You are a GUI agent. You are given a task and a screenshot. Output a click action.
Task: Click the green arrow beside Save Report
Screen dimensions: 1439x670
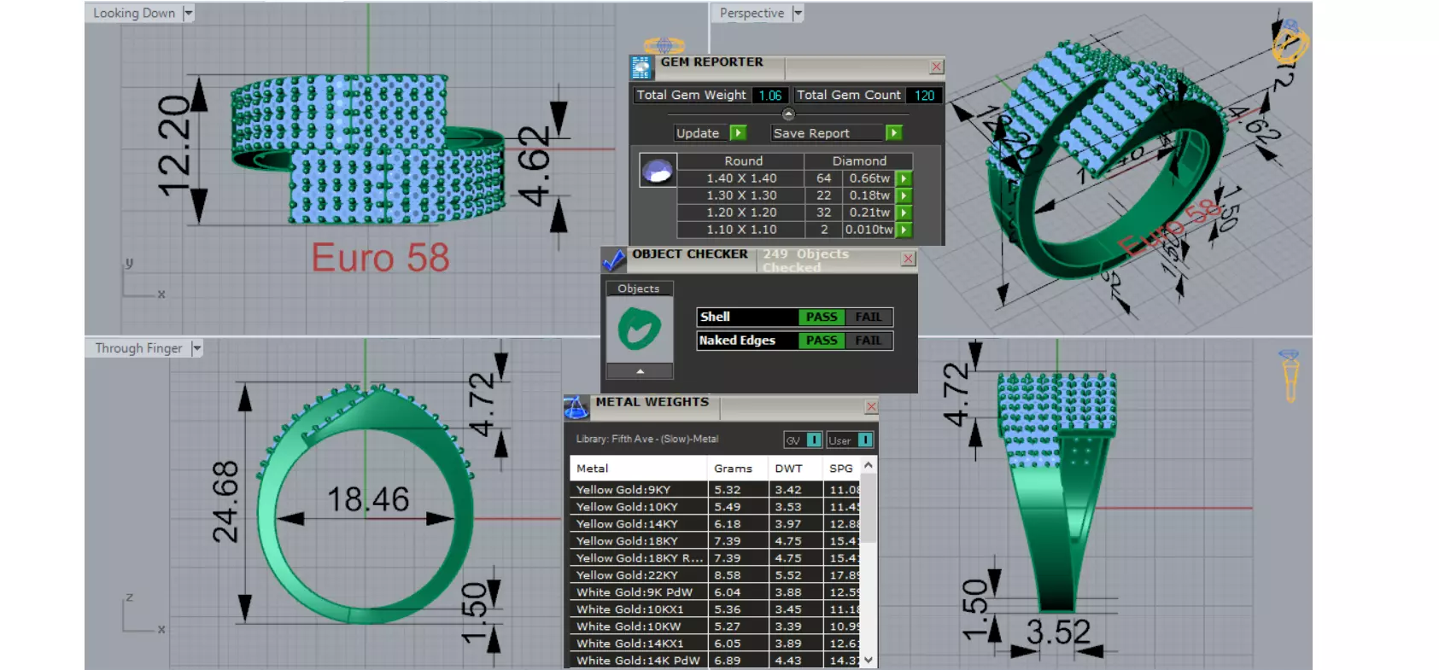(x=894, y=133)
